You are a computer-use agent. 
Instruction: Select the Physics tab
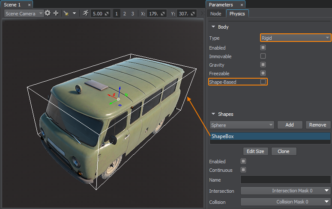click(x=237, y=14)
